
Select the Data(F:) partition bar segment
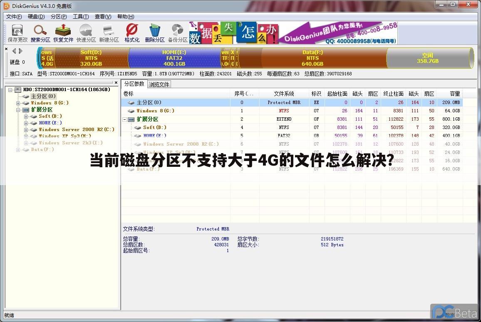point(312,58)
